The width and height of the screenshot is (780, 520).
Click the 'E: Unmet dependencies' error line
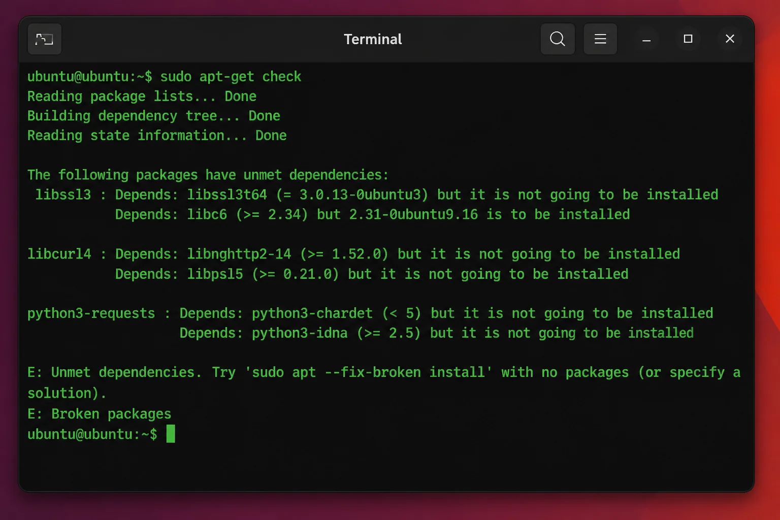click(x=384, y=373)
